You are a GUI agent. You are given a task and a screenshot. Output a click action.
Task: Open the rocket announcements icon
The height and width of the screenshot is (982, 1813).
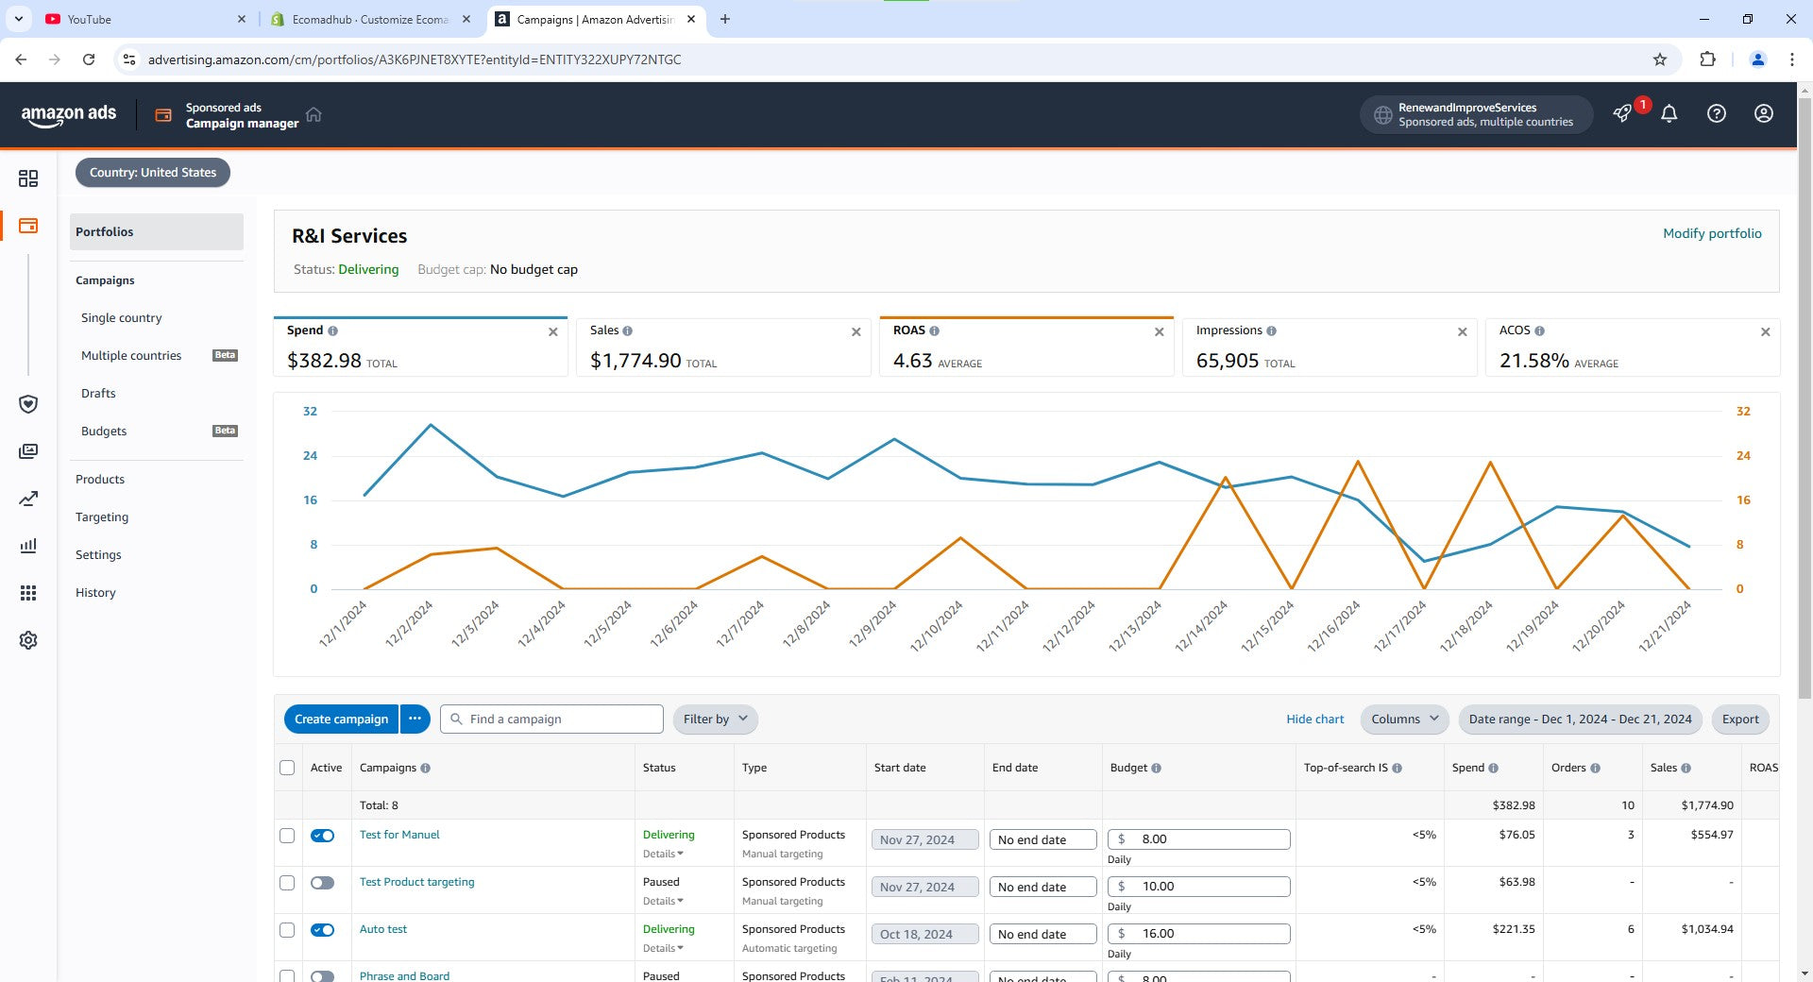coord(1622,114)
